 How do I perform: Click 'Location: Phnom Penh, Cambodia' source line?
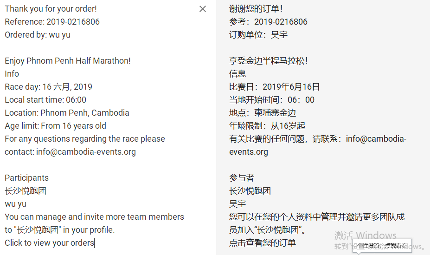67,113
